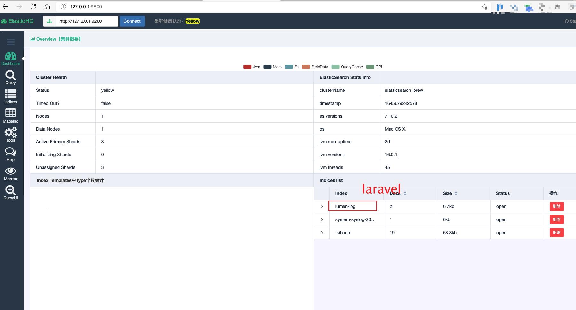Toggle CPU legend item
The width and height of the screenshot is (576, 310).
click(x=375, y=67)
